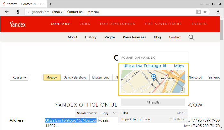Screen dimensions: 224x130
Task: Click the Yandex logo in red header
Action: click(x=18, y=24)
